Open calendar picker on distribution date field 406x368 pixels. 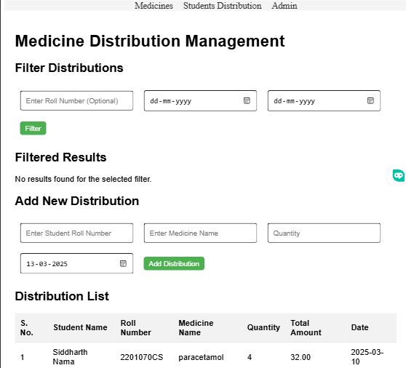(123, 263)
